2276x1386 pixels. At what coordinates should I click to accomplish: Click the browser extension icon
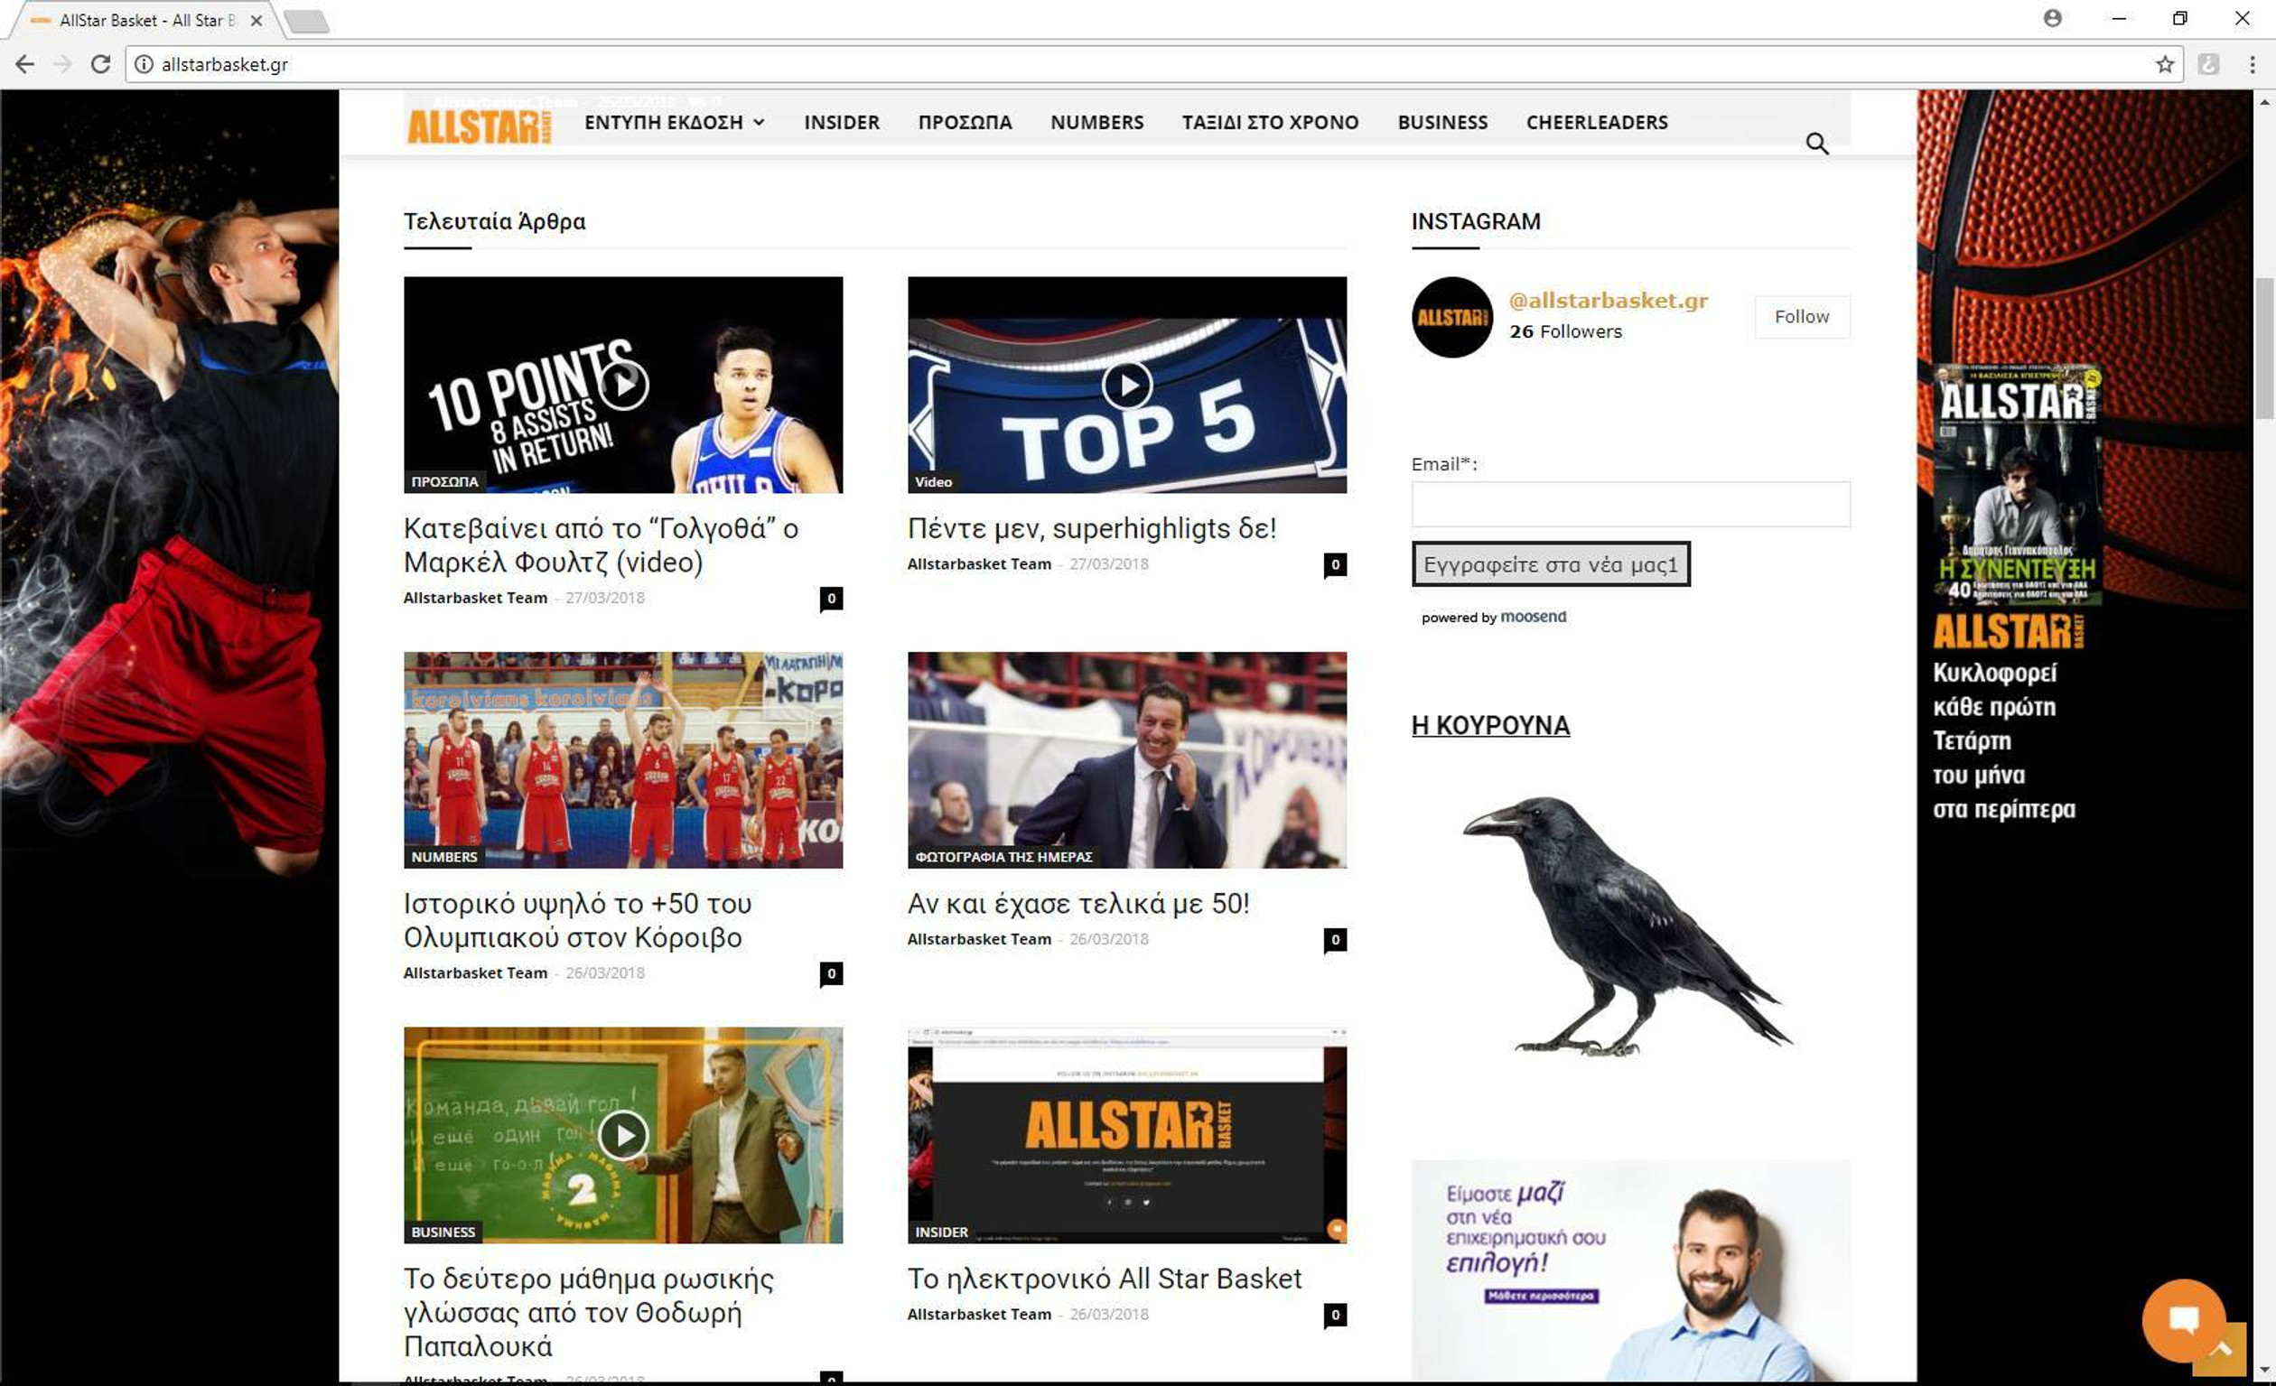coord(2208,64)
